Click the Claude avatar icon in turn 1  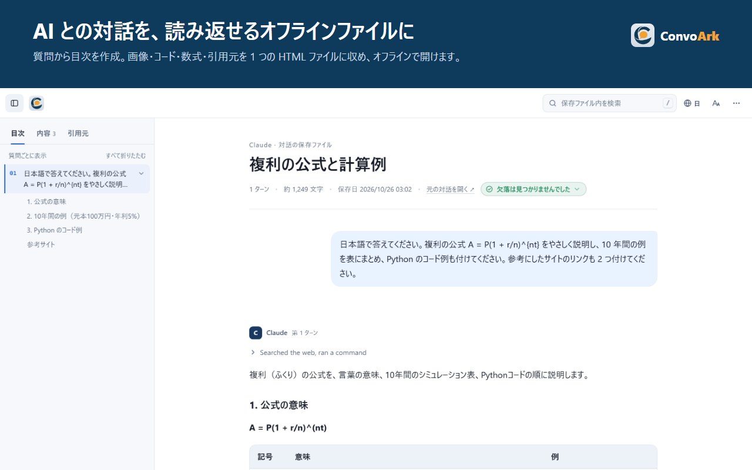point(256,333)
